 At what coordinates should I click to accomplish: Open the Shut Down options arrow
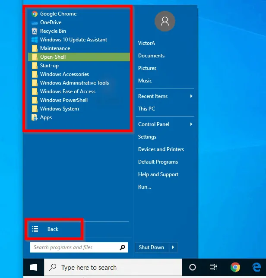[173, 247]
